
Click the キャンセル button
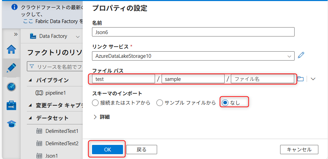click(299, 149)
